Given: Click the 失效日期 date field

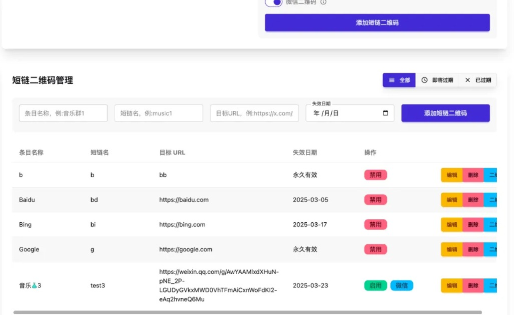Looking at the screenshot, I should [x=350, y=113].
